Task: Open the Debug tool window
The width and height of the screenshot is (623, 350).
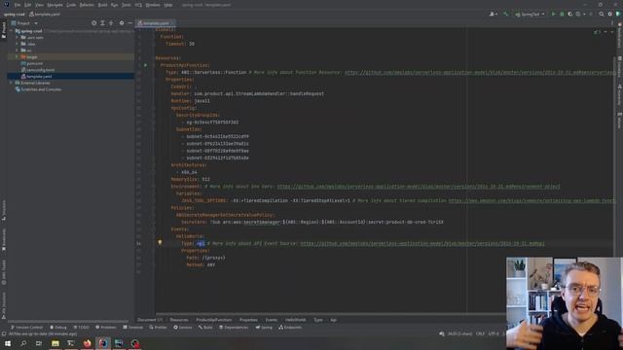Action: (58, 328)
